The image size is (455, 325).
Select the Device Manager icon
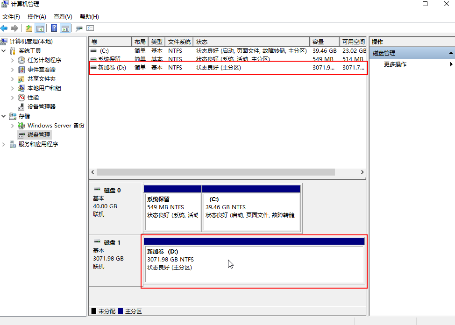point(21,107)
